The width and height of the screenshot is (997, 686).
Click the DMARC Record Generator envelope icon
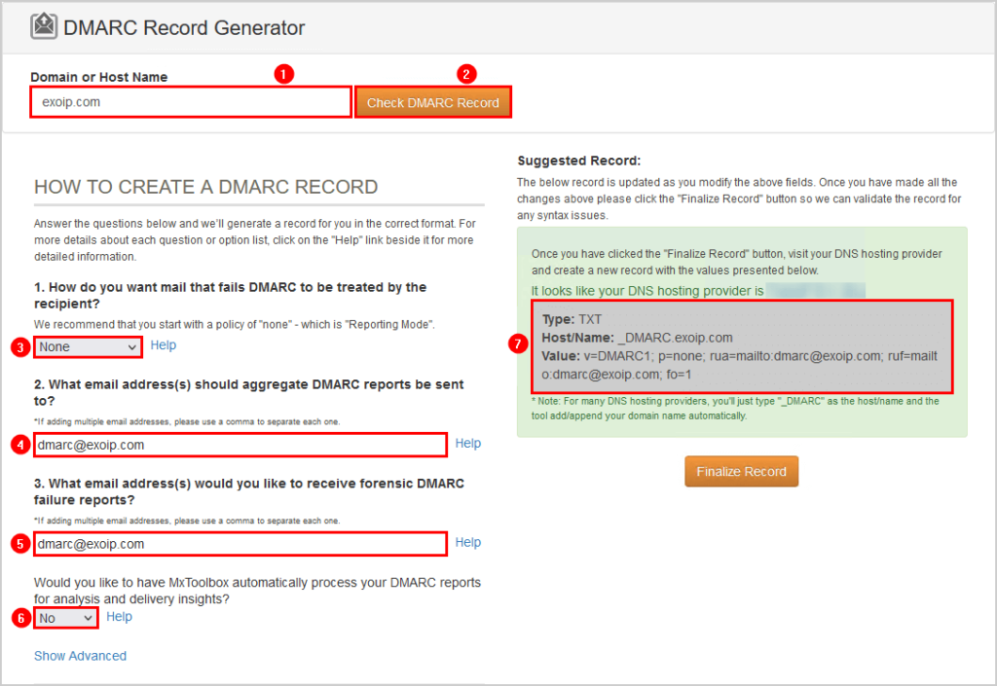44,27
